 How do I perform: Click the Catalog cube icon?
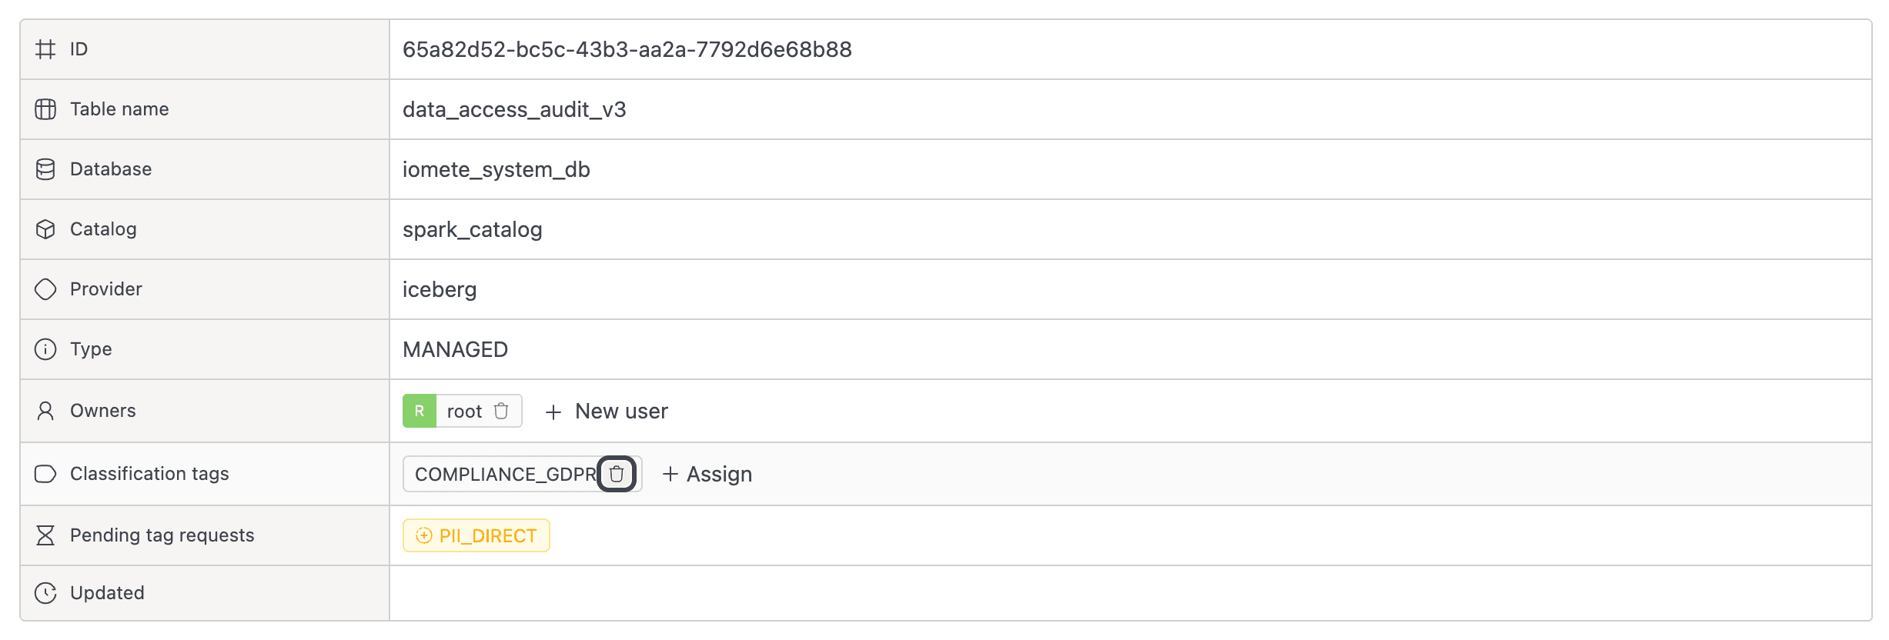pos(45,229)
